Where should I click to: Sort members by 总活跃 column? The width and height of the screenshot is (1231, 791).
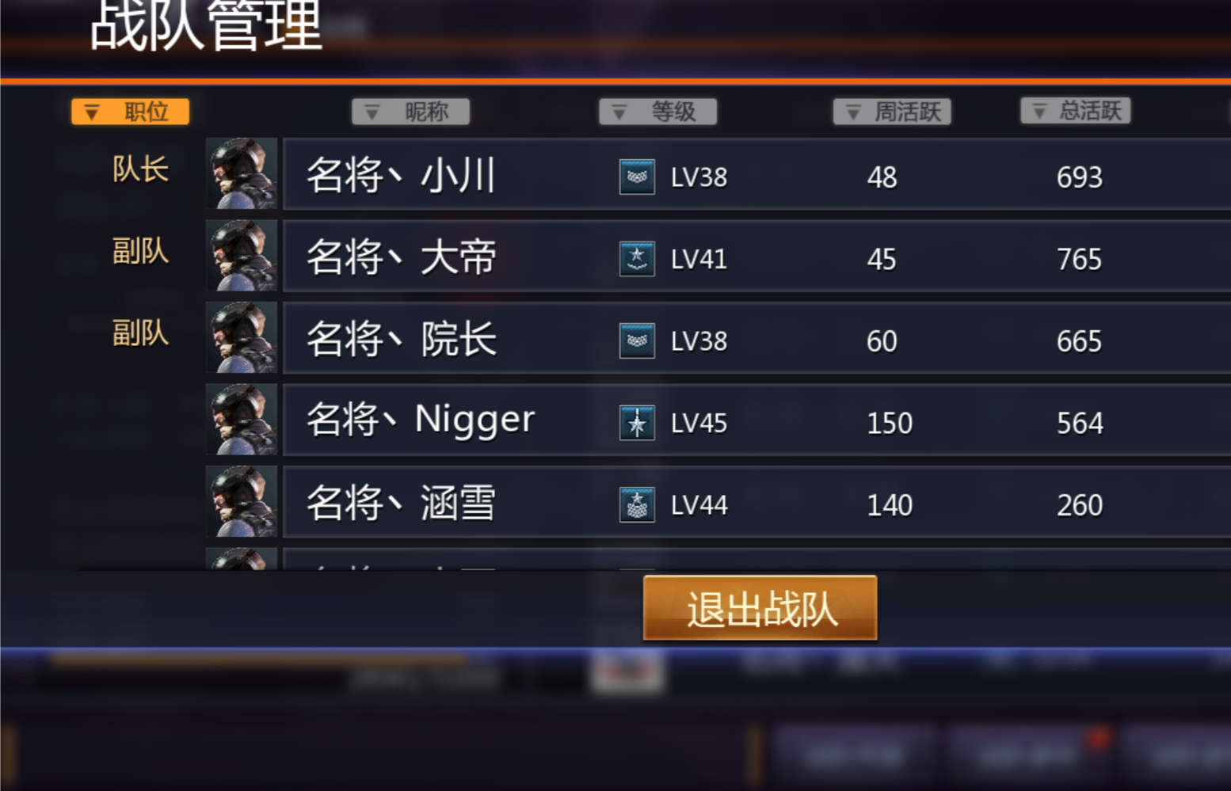pos(1076,110)
